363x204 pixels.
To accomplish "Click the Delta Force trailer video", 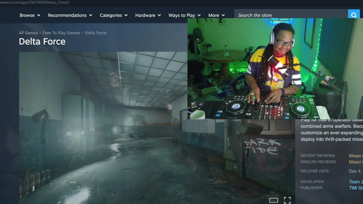I will point(157,127).
